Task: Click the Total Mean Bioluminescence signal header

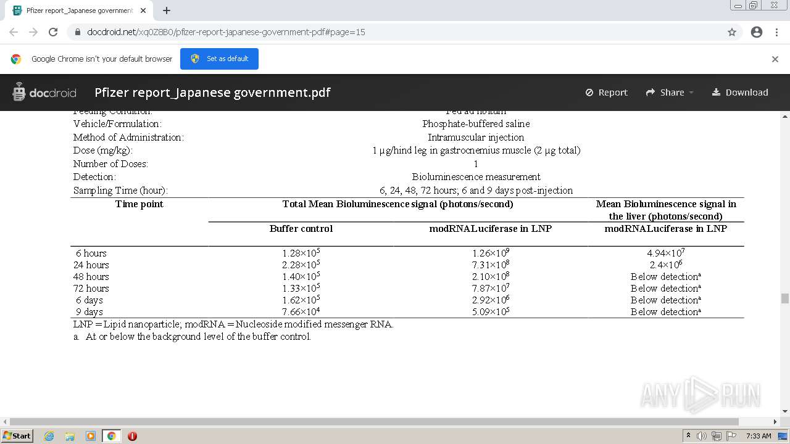Action: [x=398, y=204]
